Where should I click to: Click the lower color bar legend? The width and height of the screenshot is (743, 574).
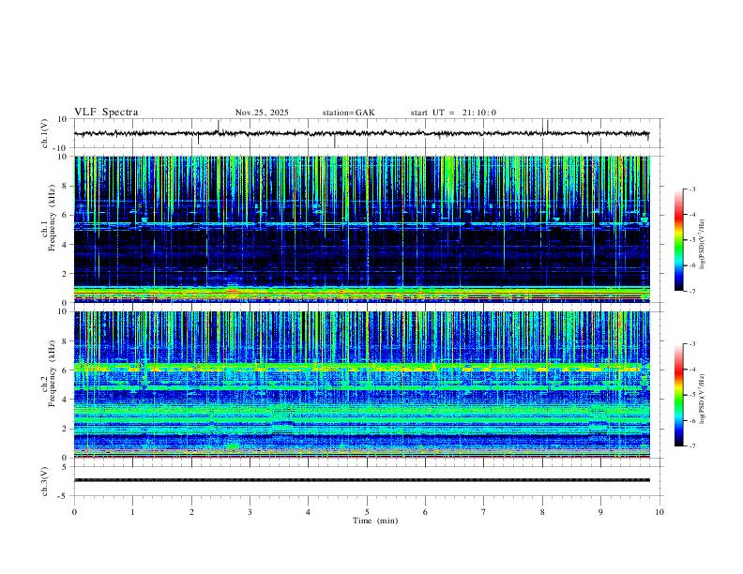[679, 395]
